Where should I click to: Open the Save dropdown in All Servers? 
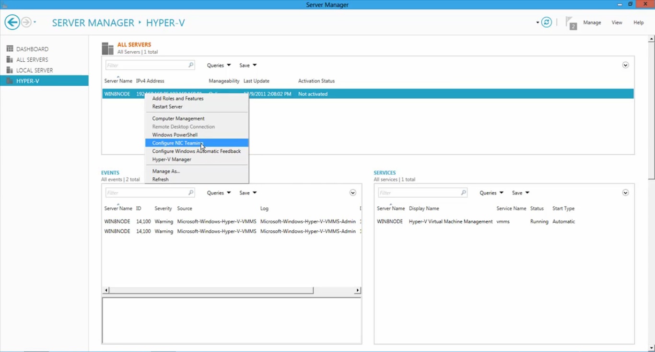pyautogui.click(x=248, y=65)
